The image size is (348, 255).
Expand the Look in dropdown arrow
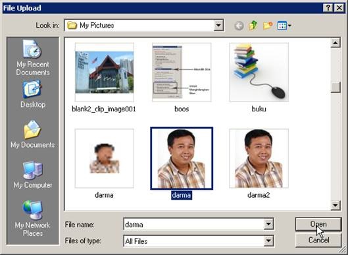pos(218,25)
